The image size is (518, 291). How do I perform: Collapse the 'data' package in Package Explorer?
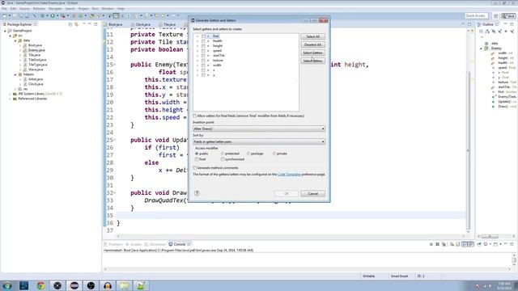pos(15,40)
